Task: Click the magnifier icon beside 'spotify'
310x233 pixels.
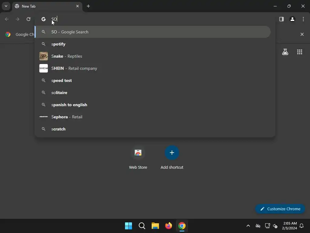Action: pos(44,44)
